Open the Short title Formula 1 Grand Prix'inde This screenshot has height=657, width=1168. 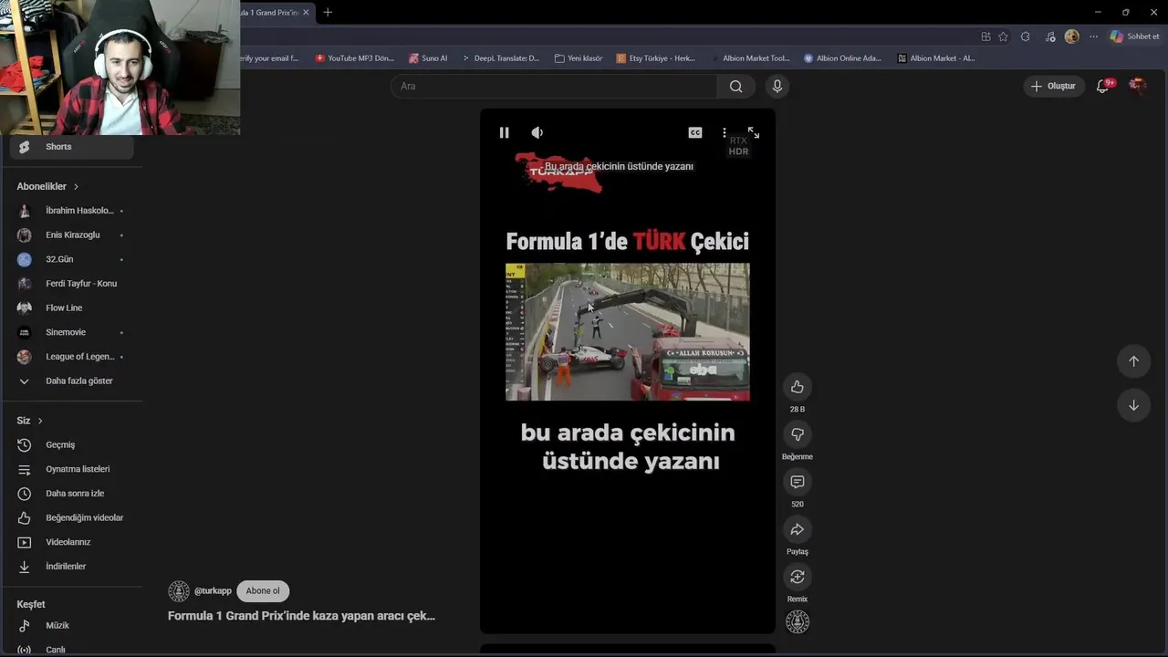point(301,616)
